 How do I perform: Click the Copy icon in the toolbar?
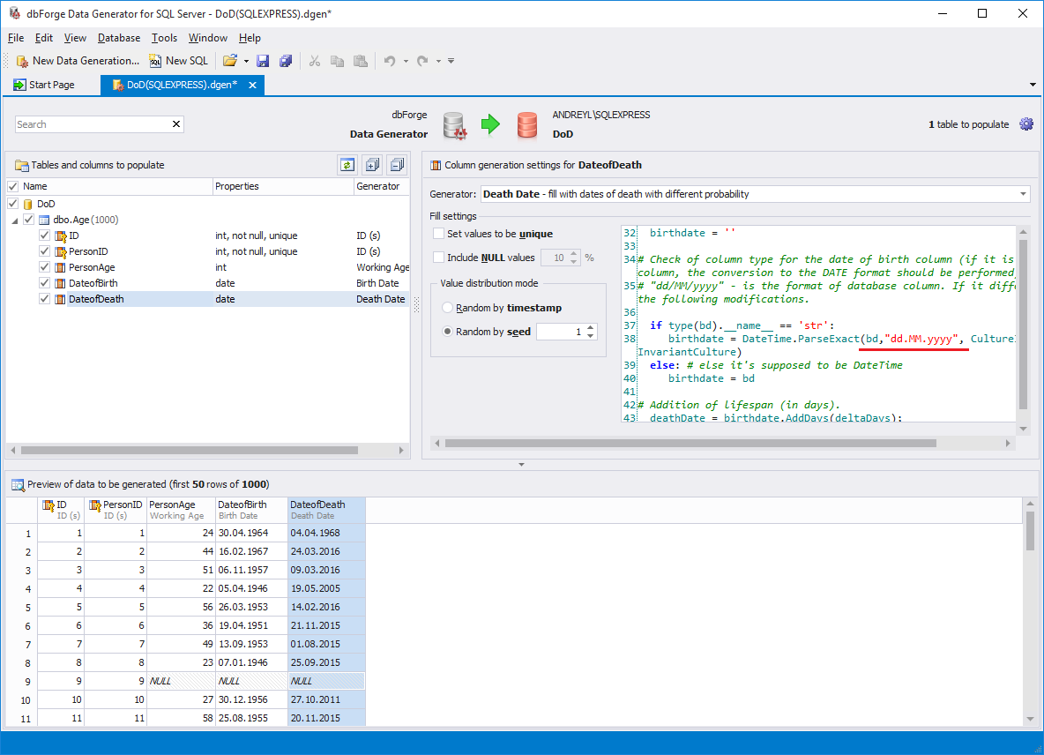tap(338, 61)
